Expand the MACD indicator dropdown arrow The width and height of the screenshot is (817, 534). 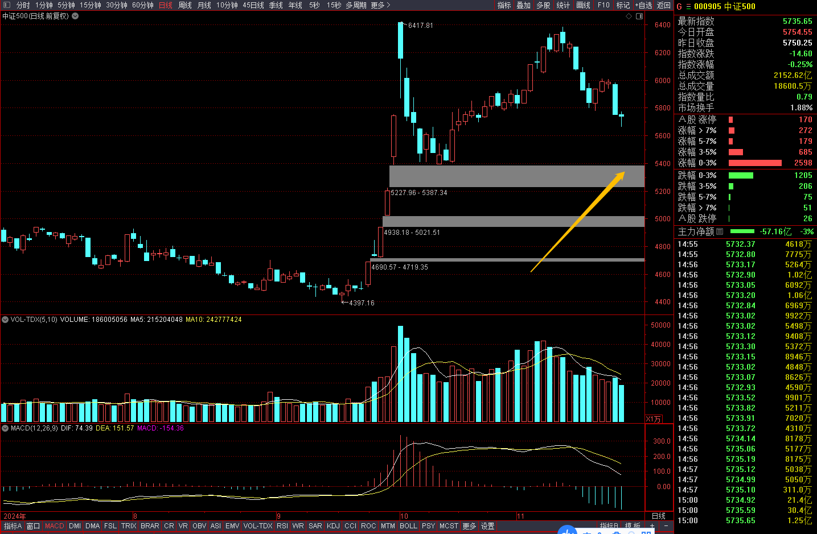(5, 428)
